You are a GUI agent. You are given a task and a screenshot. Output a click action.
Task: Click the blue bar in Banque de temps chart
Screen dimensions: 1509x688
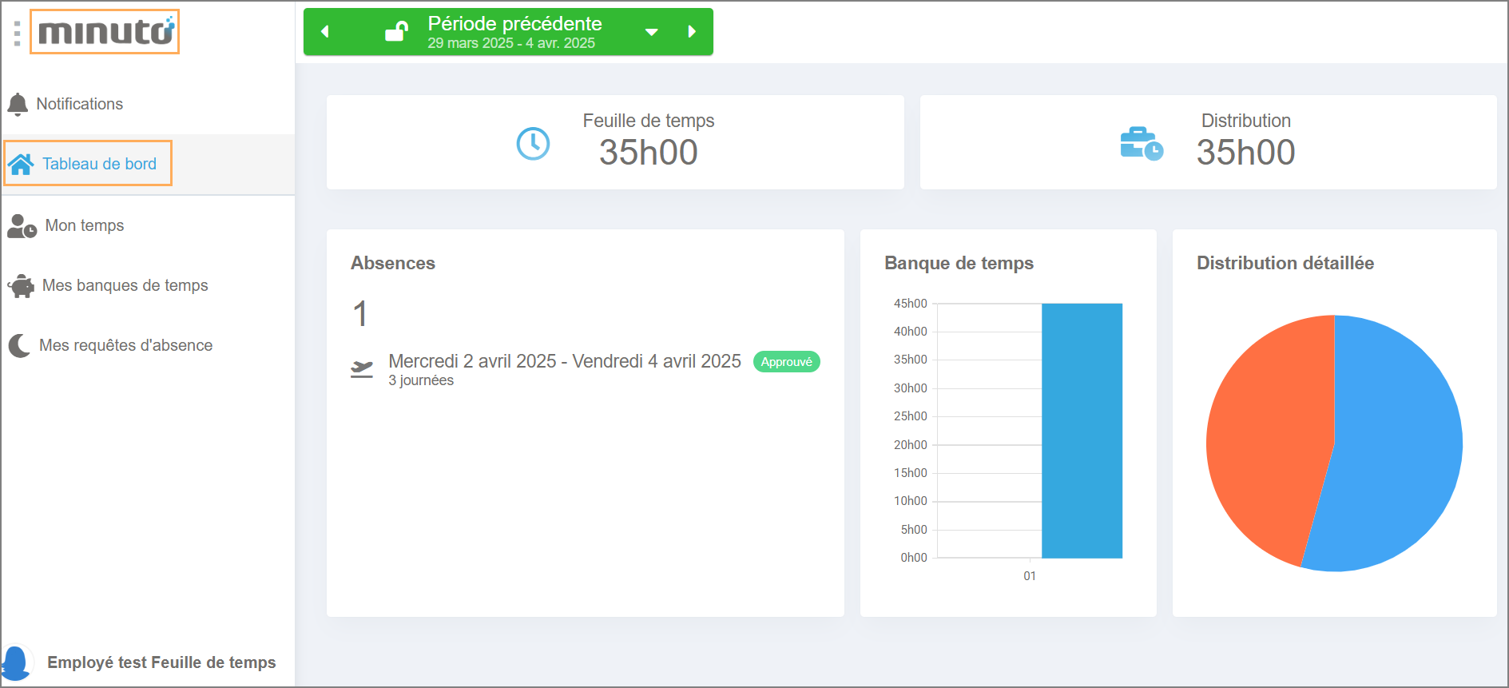1082,431
